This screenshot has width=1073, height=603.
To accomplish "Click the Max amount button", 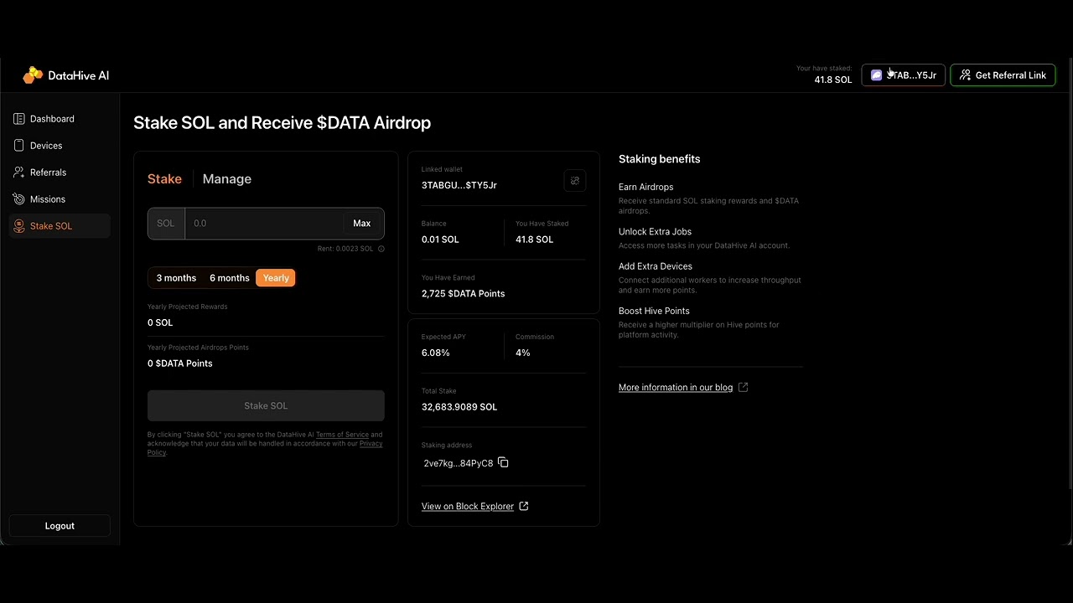I will (x=362, y=224).
